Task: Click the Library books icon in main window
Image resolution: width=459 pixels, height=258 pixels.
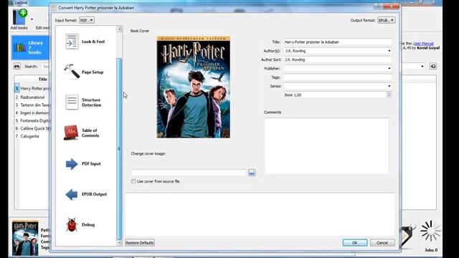Action: coord(19,48)
